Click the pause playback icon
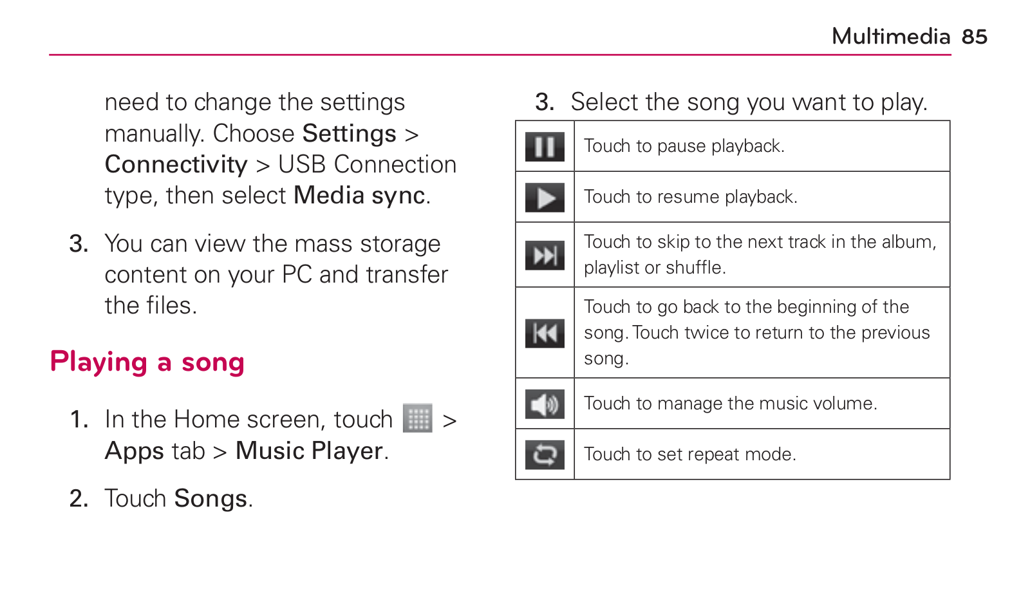Image resolution: width=1030 pixels, height=589 pixels. click(545, 146)
